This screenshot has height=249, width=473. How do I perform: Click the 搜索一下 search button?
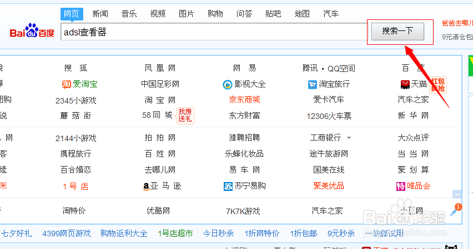coord(397,32)
